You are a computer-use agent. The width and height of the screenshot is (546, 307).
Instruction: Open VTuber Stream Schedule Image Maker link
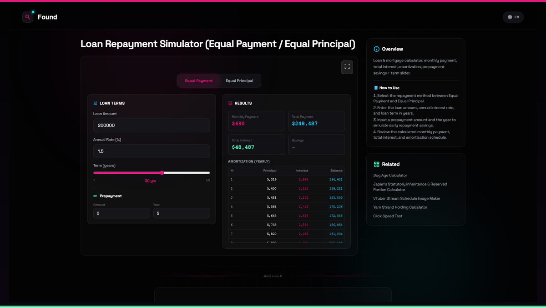[x=407, y=198]
